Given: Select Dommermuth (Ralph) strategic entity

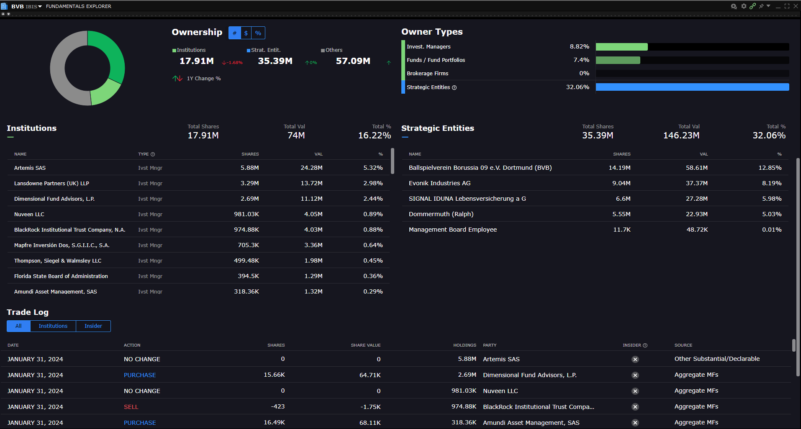Looking at the screenshot, I should click(595, 214).
